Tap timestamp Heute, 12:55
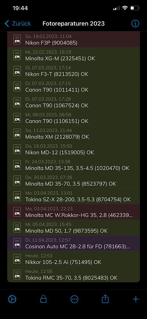 [x=39, y=271]
